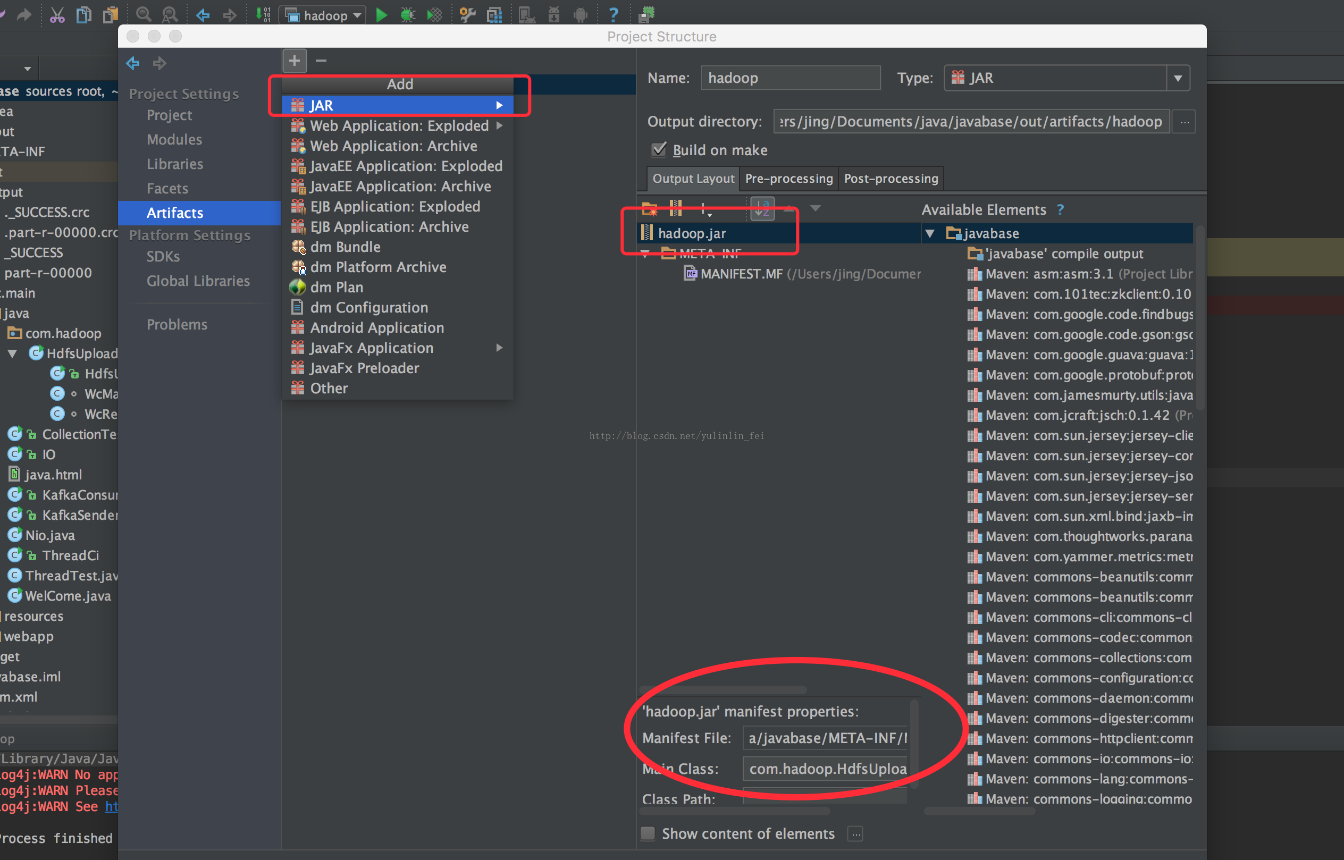Screen dimensions: 1344x860
Task: Toggle Show content of elements checkbox
Action: pyautogui.click(x=648, y=833)
